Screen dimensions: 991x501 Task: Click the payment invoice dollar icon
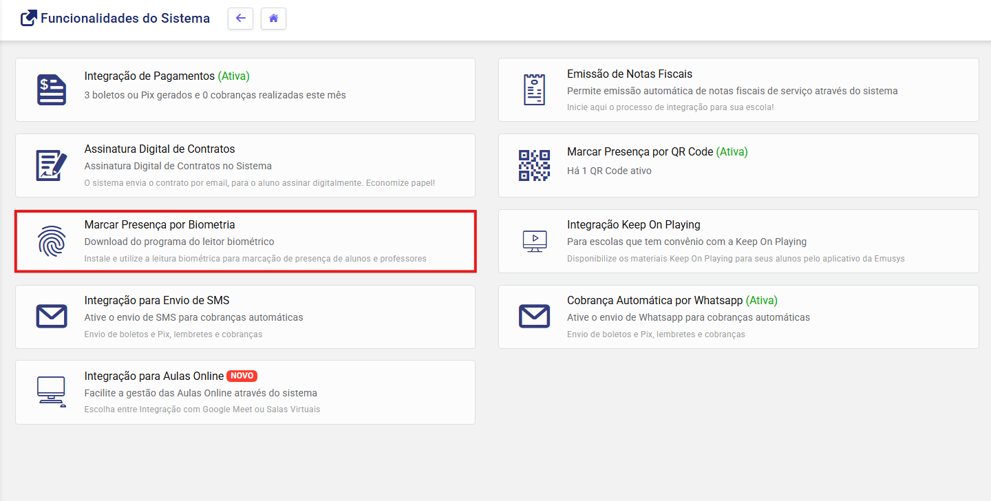(x=52, y=90)
